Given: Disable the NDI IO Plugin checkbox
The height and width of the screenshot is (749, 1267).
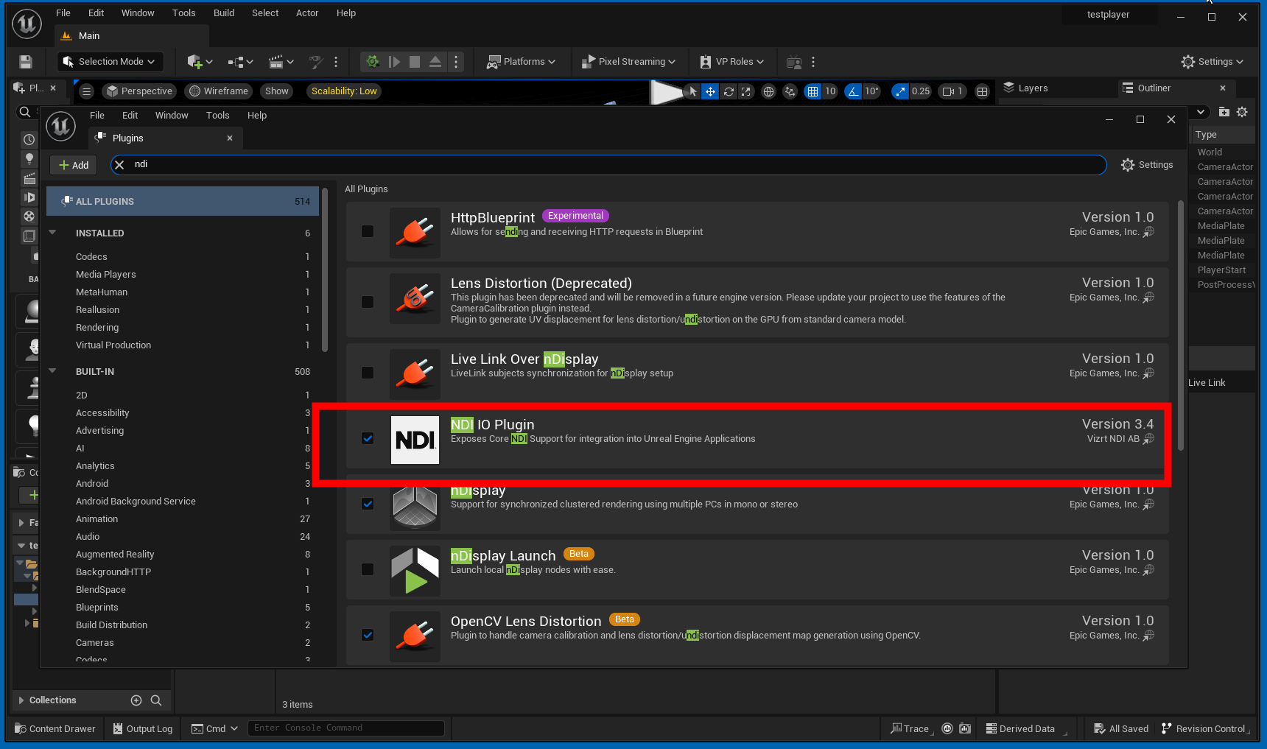Looking at the screenshot, I should [x=368, y=438].
